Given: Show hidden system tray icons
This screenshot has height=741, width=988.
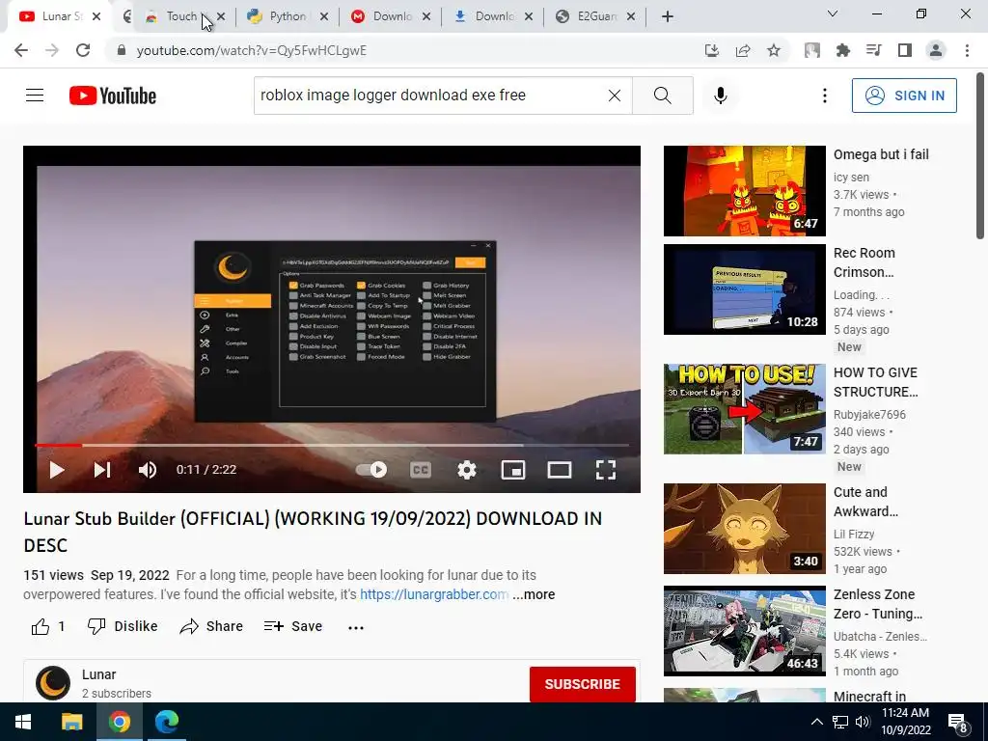Looking at the screenshot, I should (816, 722).
